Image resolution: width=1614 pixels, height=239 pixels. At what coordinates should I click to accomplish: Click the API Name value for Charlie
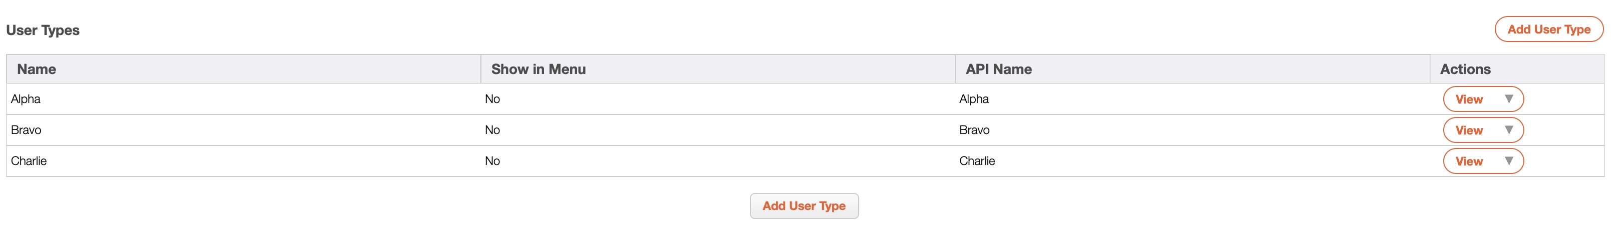pos(977,161)
